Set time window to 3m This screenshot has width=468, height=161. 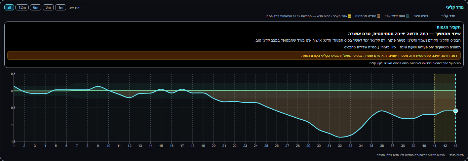(x=48, y=7)
